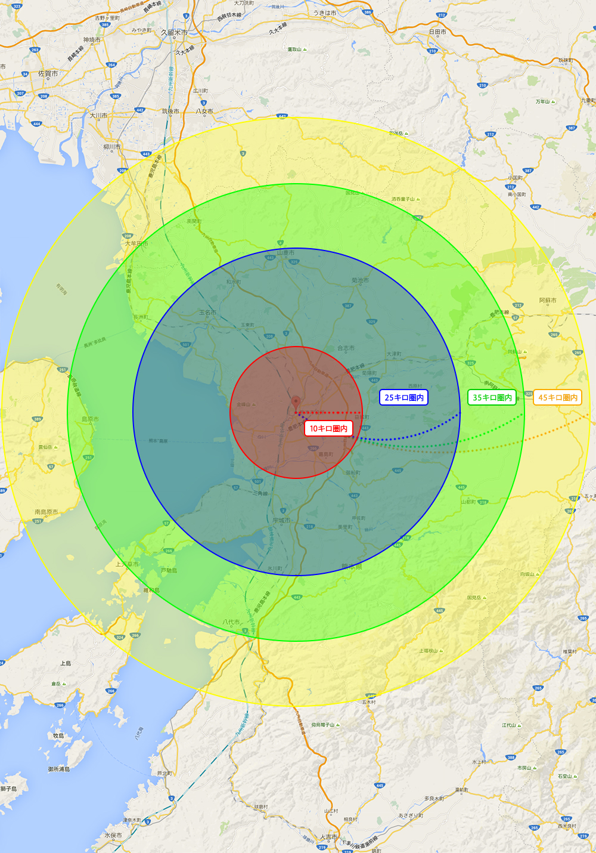Click the 久留米市 city label
This screenshot has height=853, width=596.
174,33
